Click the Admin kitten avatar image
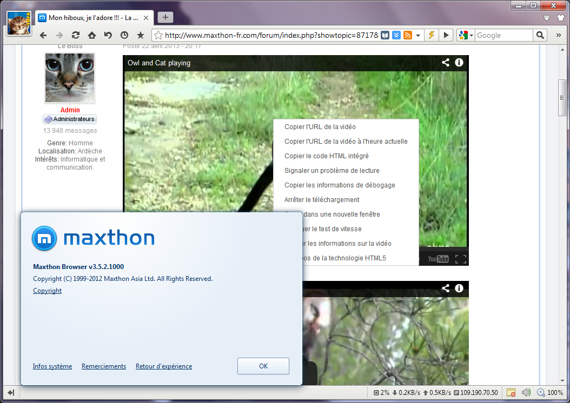Viewport: 570px width, 403px height. pos(70,78)
